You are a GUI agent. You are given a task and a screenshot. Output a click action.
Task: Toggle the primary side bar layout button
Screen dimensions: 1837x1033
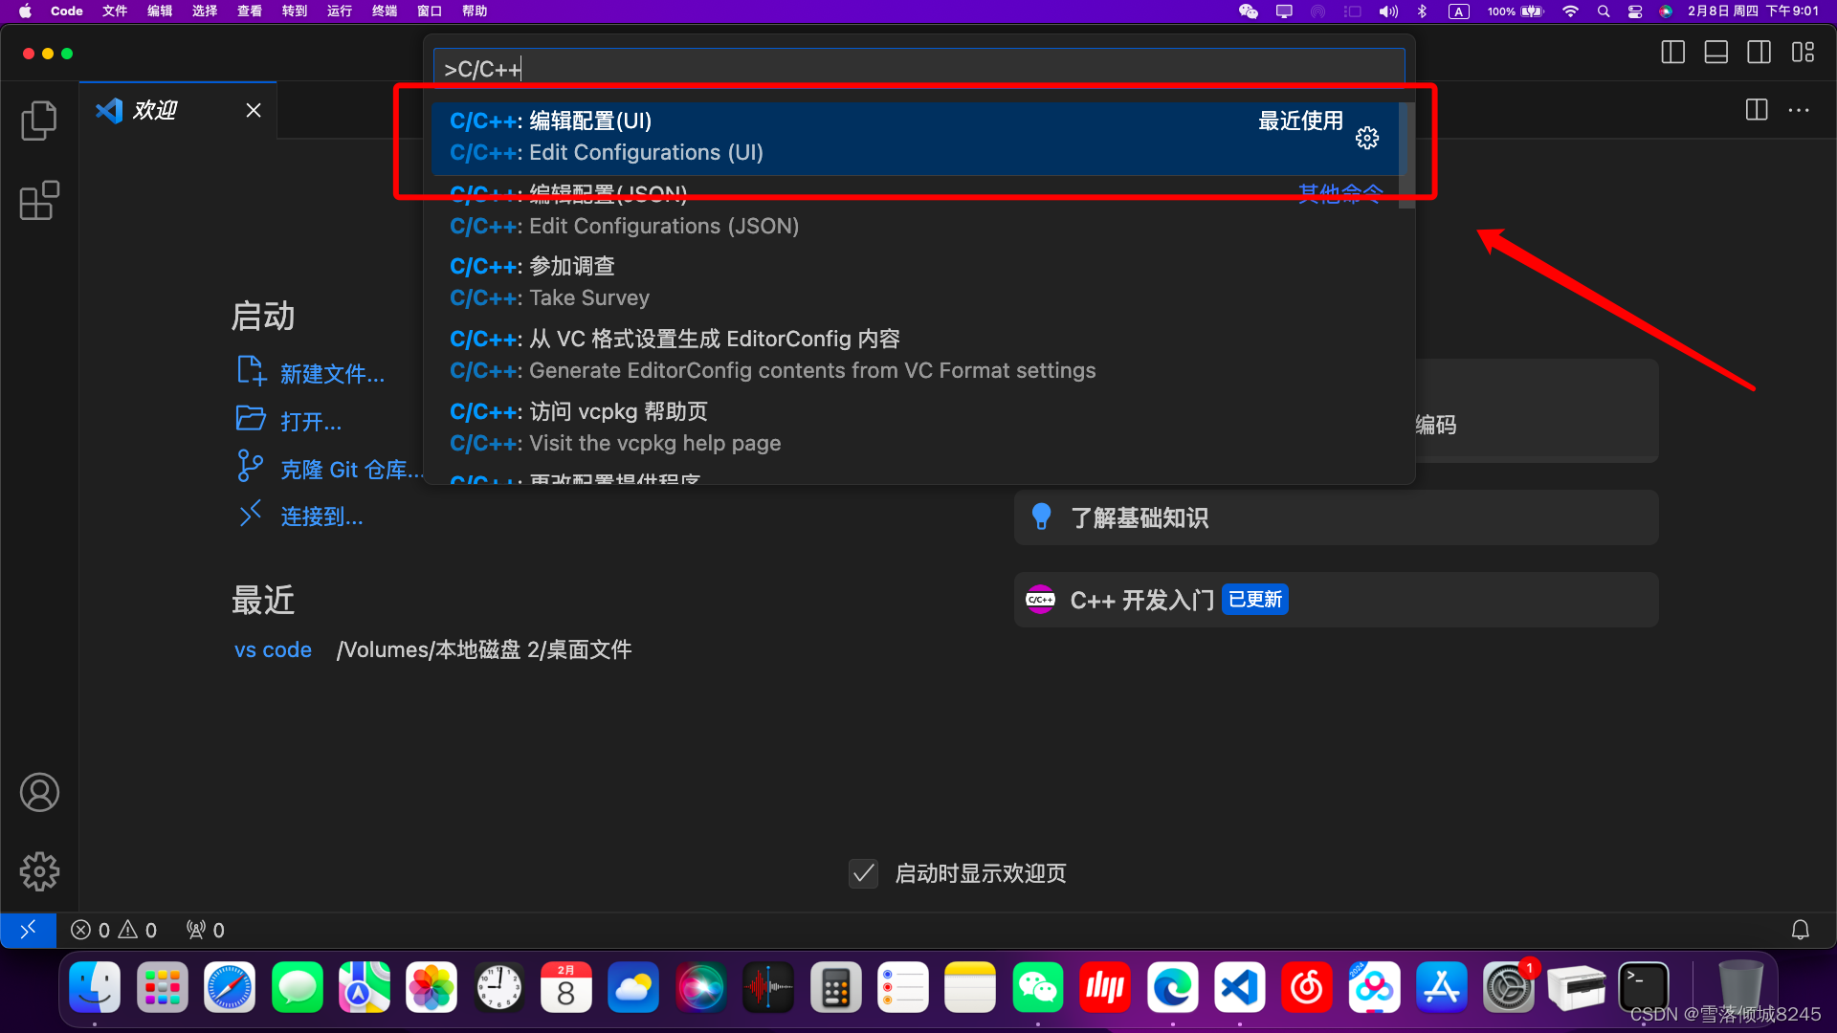[x=1672, y=53]
